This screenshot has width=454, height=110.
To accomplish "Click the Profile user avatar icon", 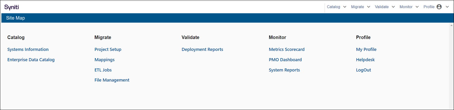I will pos(439,7).
